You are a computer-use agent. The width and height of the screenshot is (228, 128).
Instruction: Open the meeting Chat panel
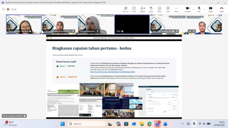click(x=134, y=9)
